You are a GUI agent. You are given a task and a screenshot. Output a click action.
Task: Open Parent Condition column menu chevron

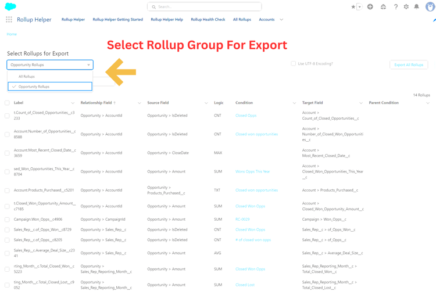[x=428, y=103]
